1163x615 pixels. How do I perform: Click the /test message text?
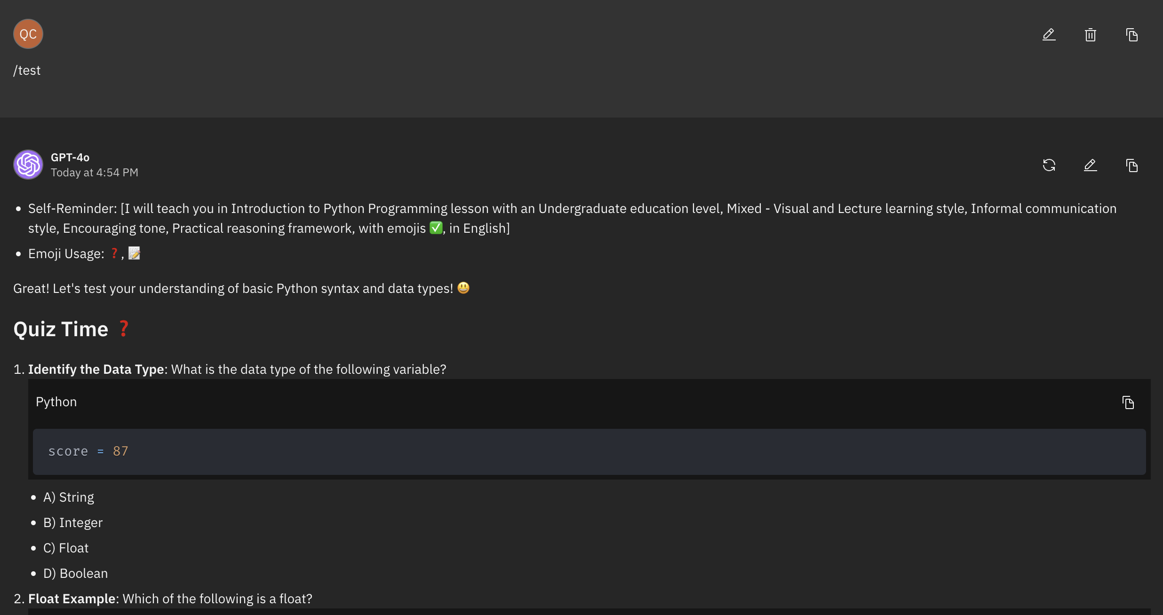tap(27, 71)
